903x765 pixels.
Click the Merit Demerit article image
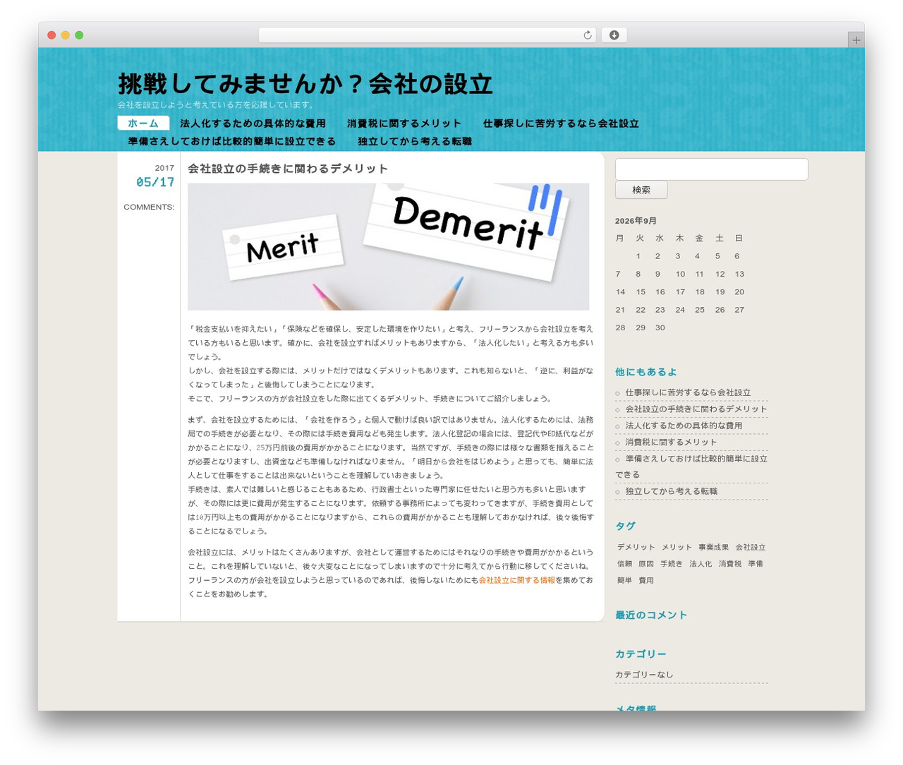tap(388, 247)
